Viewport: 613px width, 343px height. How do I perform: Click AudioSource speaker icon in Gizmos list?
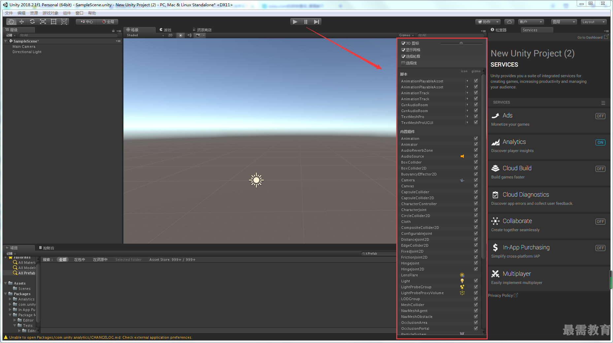(462, 156)
